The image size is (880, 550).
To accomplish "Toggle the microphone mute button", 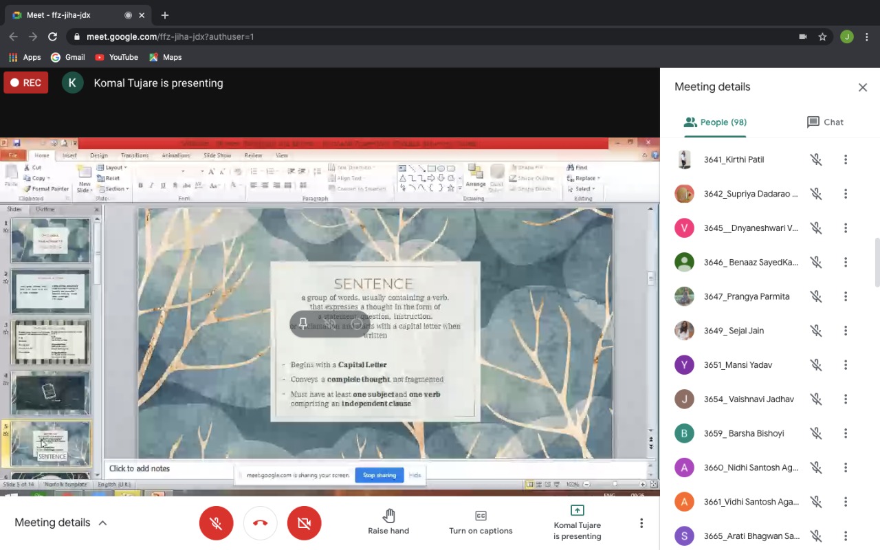I will pos(216,523).
